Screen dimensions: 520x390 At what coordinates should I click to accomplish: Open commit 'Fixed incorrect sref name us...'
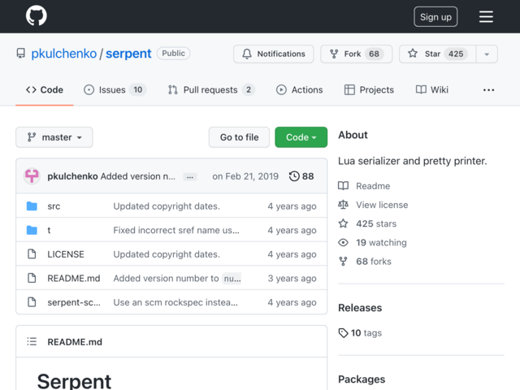click(176, 230)
